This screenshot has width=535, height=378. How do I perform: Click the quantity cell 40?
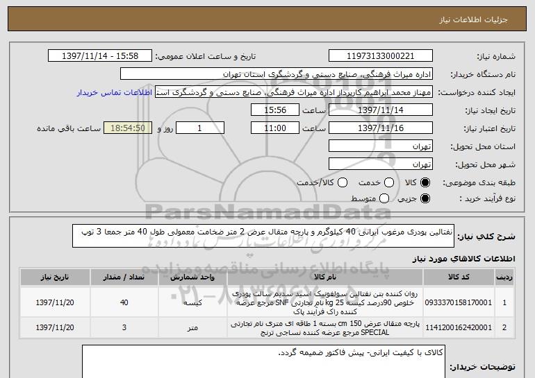124,302
